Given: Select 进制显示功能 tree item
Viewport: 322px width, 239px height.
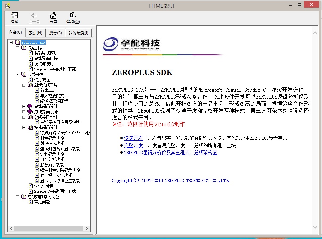Looking at the screenshot, I should pyautogui.click(x=52, y=154).
